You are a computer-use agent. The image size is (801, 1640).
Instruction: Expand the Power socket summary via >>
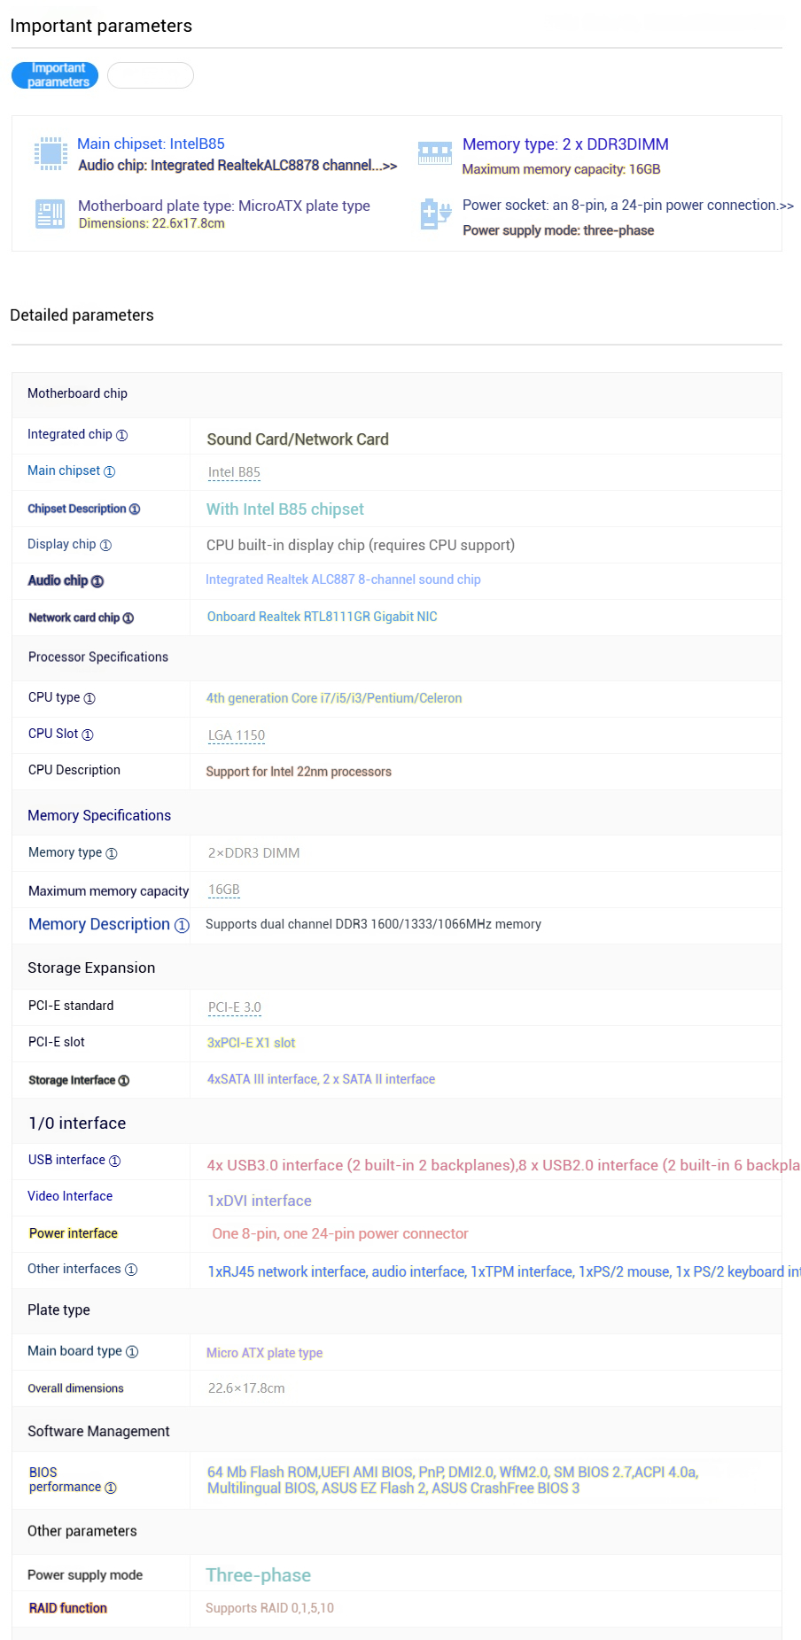tap(786, 206)
